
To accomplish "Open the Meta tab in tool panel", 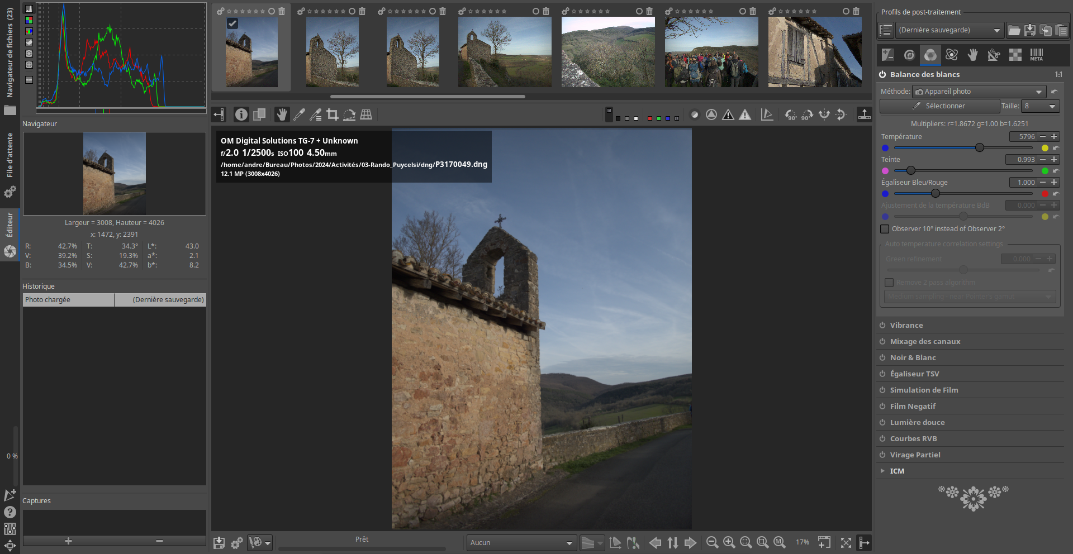I will tap(1036, 55).
